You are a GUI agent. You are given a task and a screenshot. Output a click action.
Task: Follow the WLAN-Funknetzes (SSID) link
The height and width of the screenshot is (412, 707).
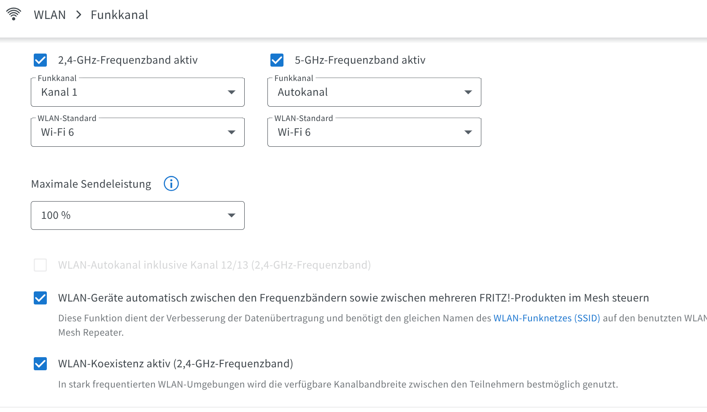(x=547, y=318)
